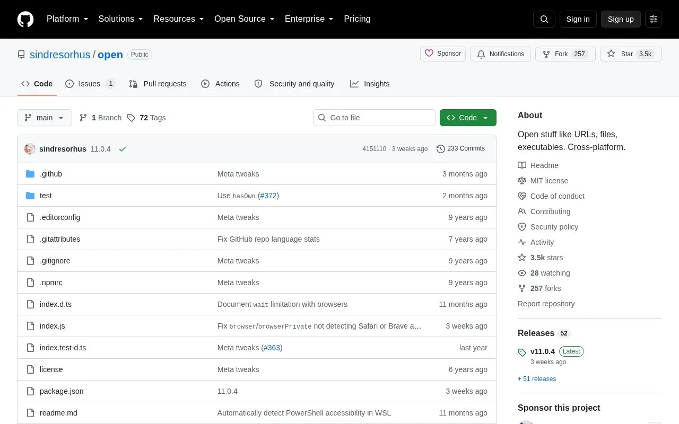Open the main branch selector dropdown
The height and width of the screenshot is (424, 679).
click(45, 118)
